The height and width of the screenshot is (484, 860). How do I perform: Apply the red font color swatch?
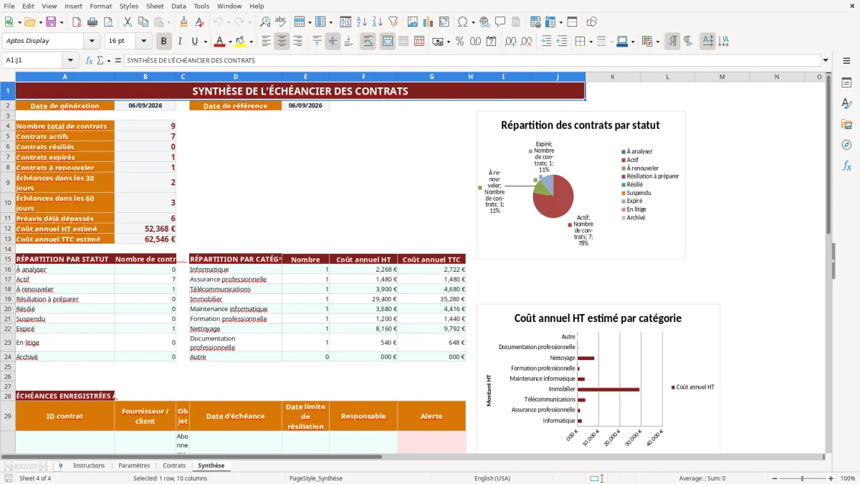219,42
